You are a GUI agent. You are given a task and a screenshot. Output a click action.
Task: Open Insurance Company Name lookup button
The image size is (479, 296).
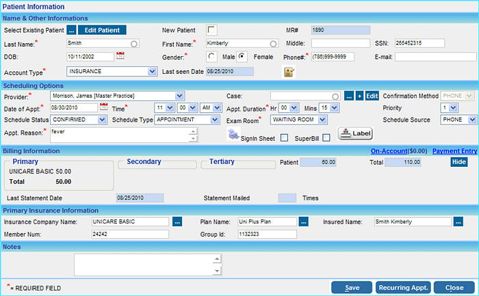[x=177, y=221]
